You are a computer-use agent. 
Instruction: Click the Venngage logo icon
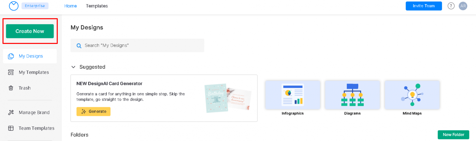(14, 6)
